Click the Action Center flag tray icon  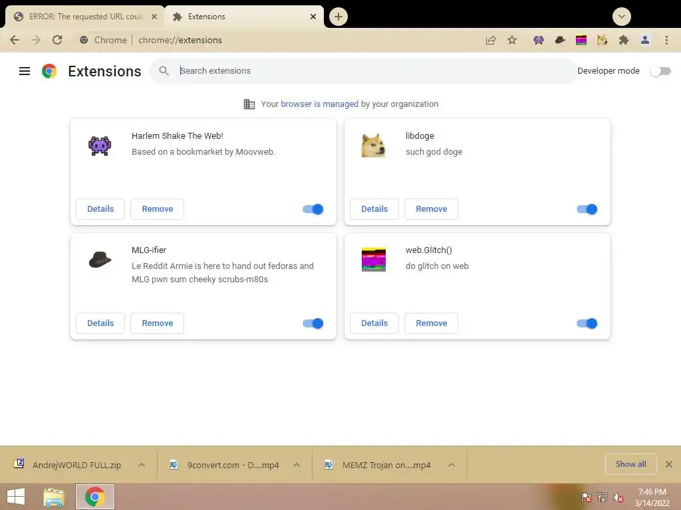tap(587, 497)
